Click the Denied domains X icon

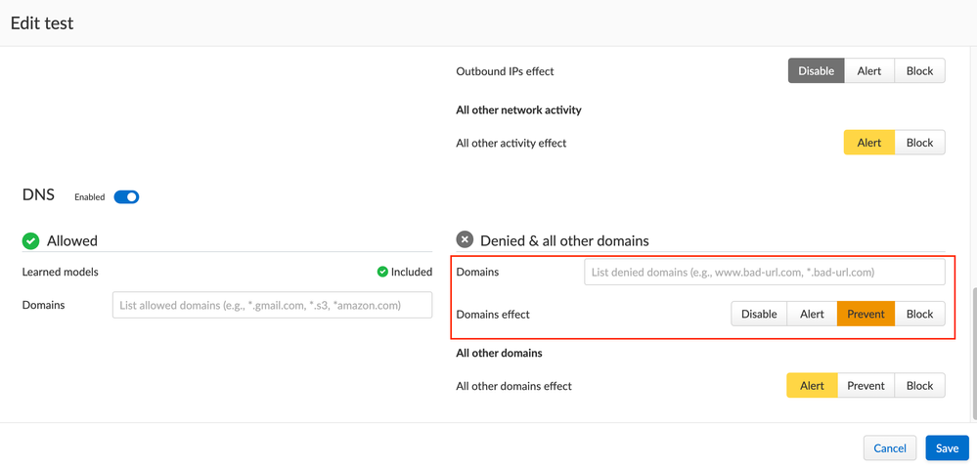pyautogui.click(x=465, y=239)
